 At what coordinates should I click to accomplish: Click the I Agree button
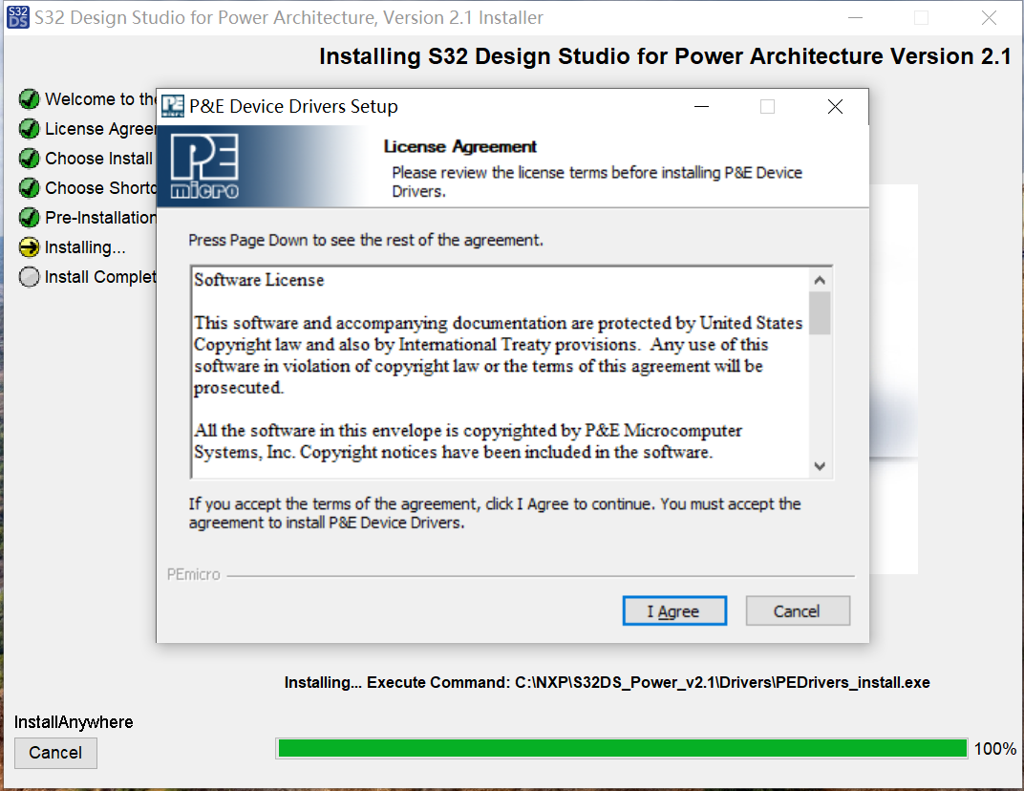(674, 610)
